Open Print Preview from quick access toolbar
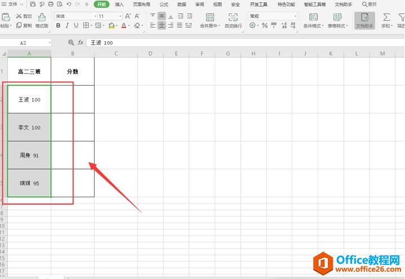The width and height of the screenshot is (405, 279). pyautogui.click(x=60, y=4)
